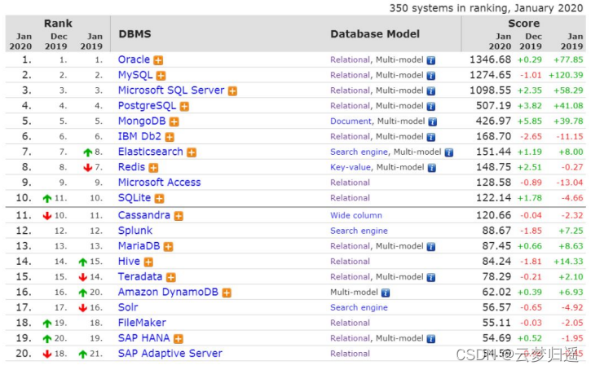Select the score 1346.68 for Oracle

491,59
